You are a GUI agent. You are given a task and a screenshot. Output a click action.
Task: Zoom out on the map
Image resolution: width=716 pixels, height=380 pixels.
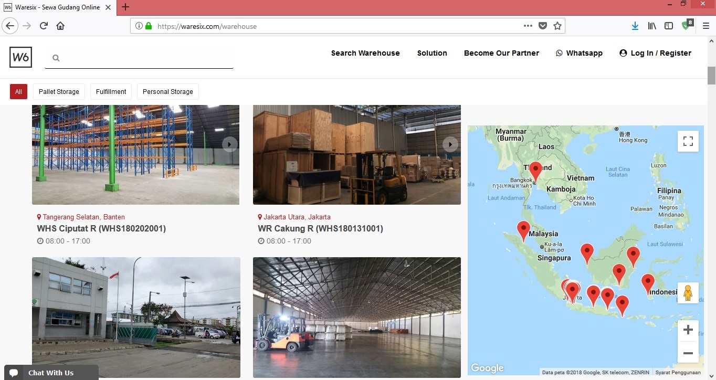688,353
